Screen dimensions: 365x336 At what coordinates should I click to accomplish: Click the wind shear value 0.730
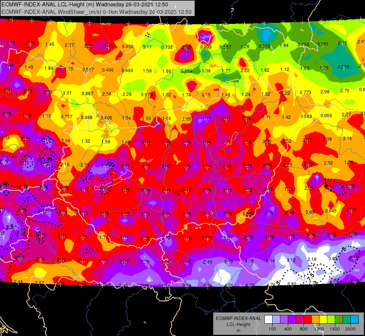click(303, 44)
